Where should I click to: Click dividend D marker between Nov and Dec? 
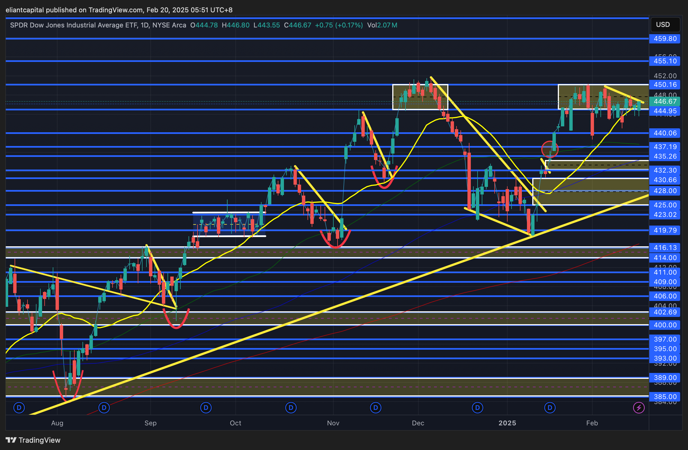pyautogui.click(x=375, y=408)
